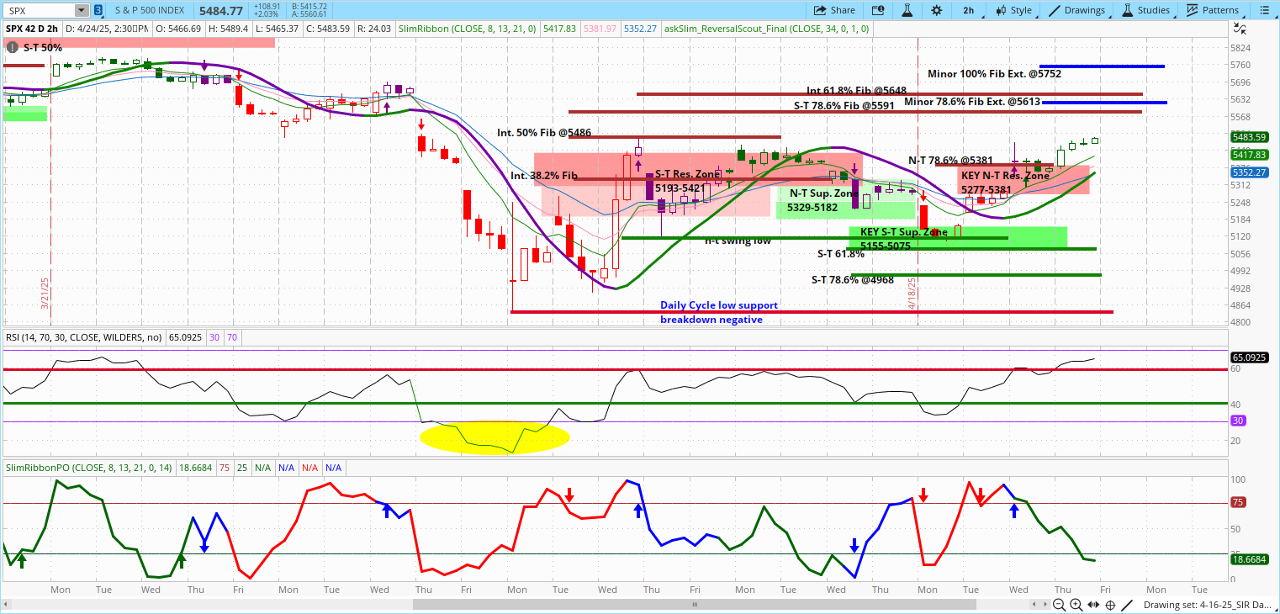Select the trendline drawing tool at bottom
The width and height of the screenshot is (1280, 614).
tap(1126, 604)
